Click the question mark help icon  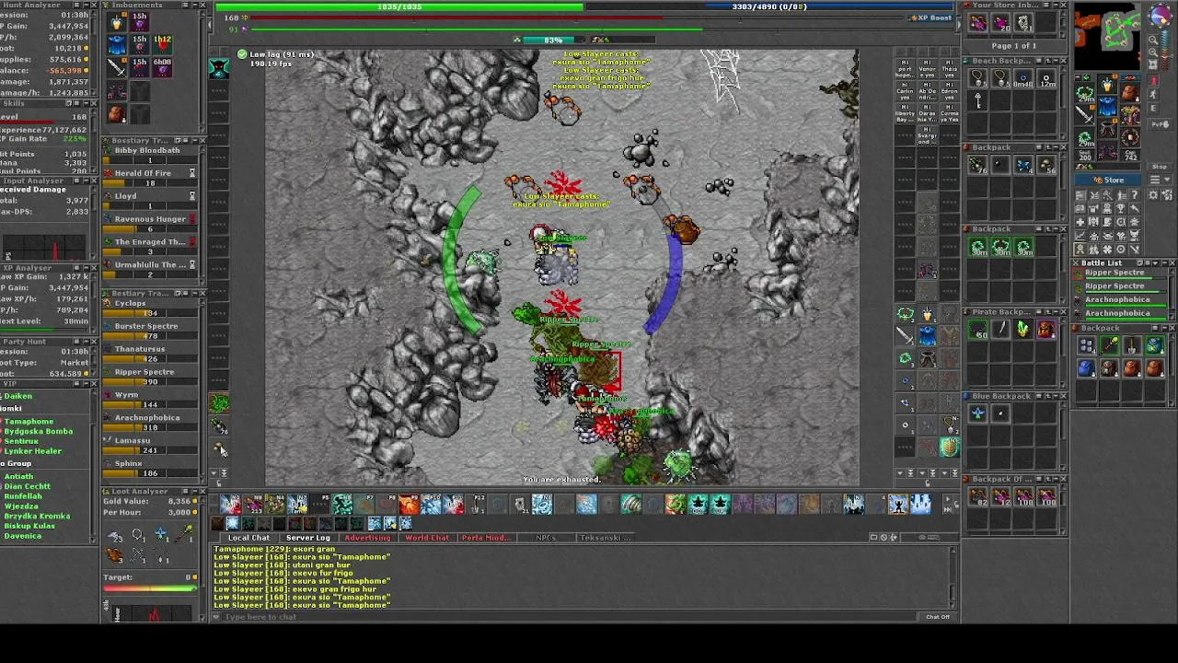point(1135,195)
